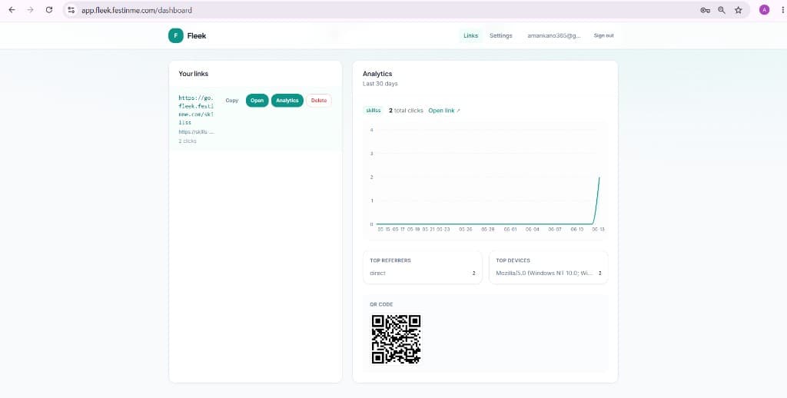Click the destination URL under short link
This screenshot has width=787, height=398.
196,132
